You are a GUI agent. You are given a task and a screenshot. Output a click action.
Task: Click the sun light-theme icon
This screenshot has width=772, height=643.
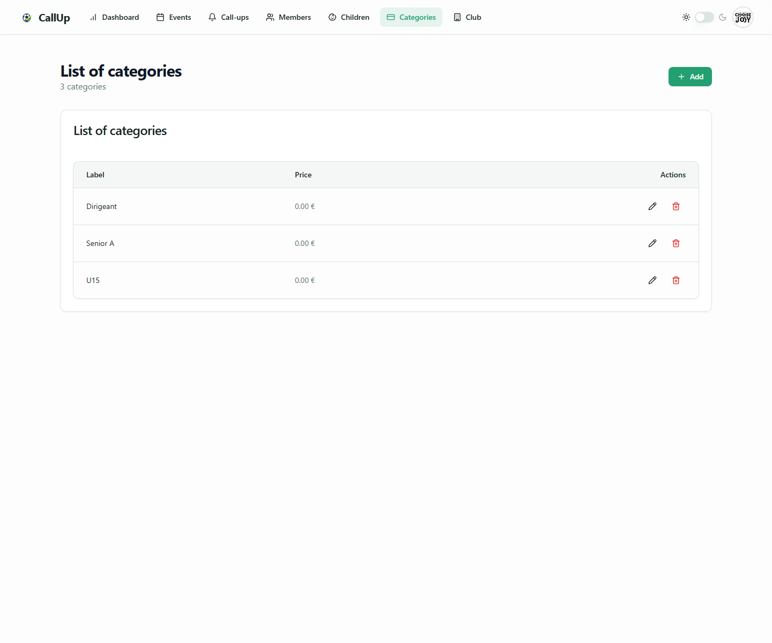(686, 17)
